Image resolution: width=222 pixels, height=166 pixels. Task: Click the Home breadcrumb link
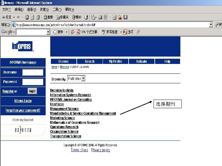coord(54,67)
